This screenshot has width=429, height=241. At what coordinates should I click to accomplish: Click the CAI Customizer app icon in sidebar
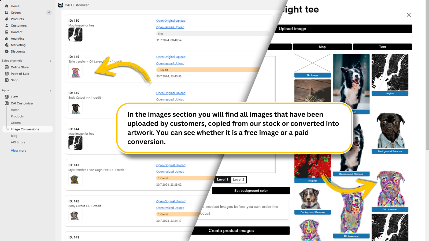pyautogui.click(x=7, y=103)
